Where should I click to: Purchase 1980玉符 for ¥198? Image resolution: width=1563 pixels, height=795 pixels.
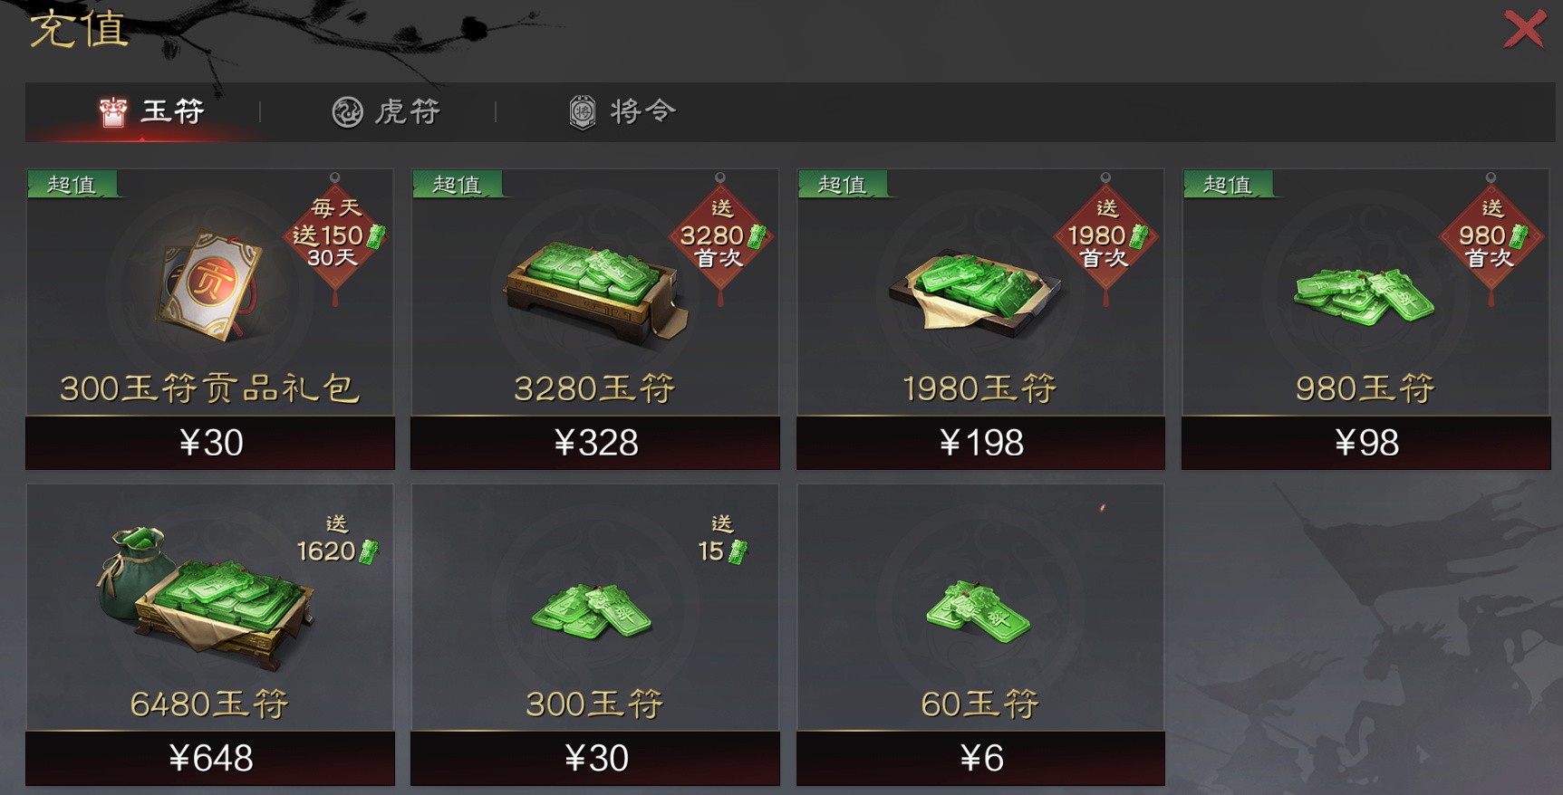[980, 443]
